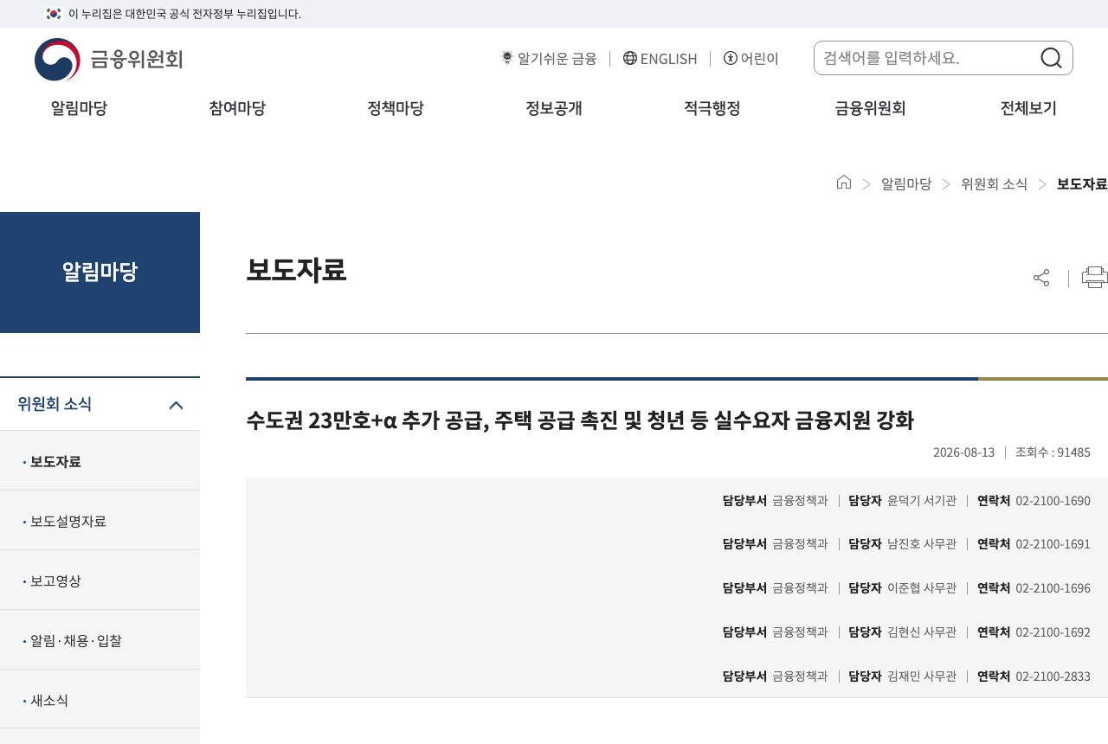Image resolution: width=1108 pixels, height=744 pixels.
Task: Click phone number 02-2100-2833
Action: pos(1053,677)
